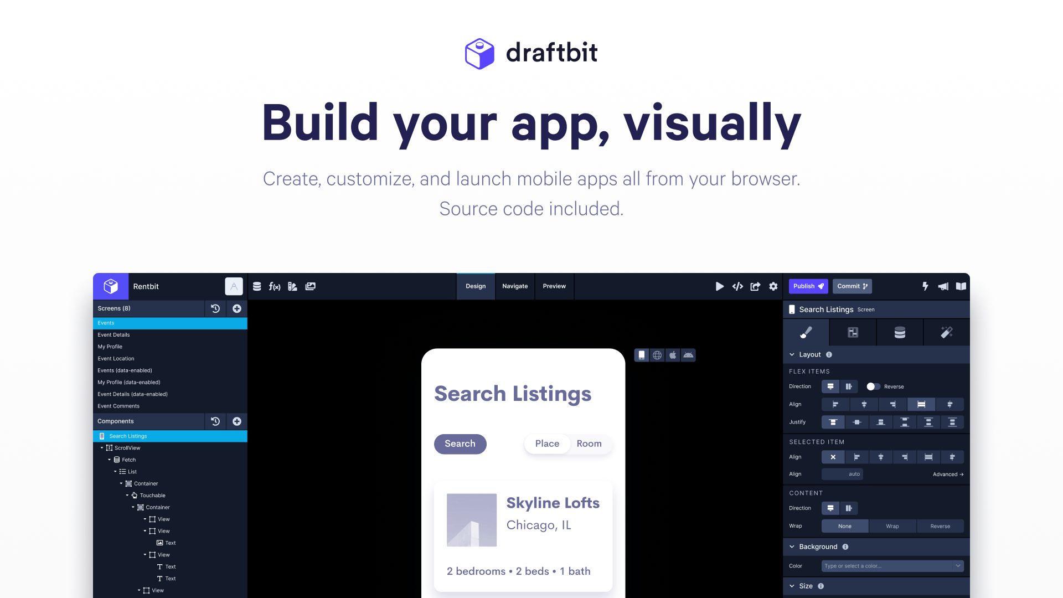Collapse the ScrollView tree item
Viewport: 1063px width, 598px height.
pos(102,447)
